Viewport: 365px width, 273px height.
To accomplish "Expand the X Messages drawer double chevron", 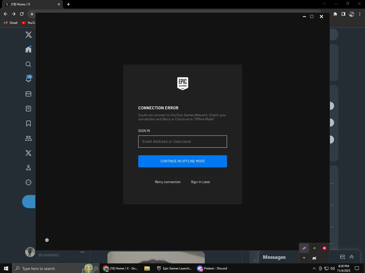I will click(352, 257).
